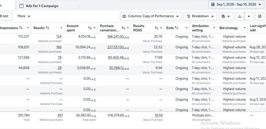This screenshot has width=266, height=129.
Task: Click amount spent 10,094.24
Action: pos(86,47)
